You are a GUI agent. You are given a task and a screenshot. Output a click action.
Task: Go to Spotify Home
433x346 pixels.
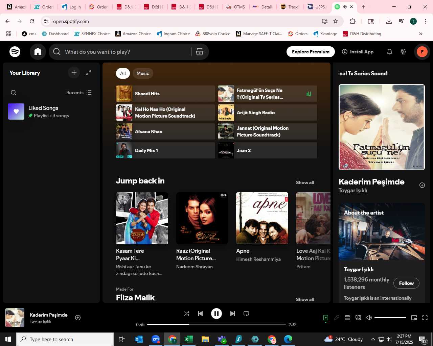point(38,52)
